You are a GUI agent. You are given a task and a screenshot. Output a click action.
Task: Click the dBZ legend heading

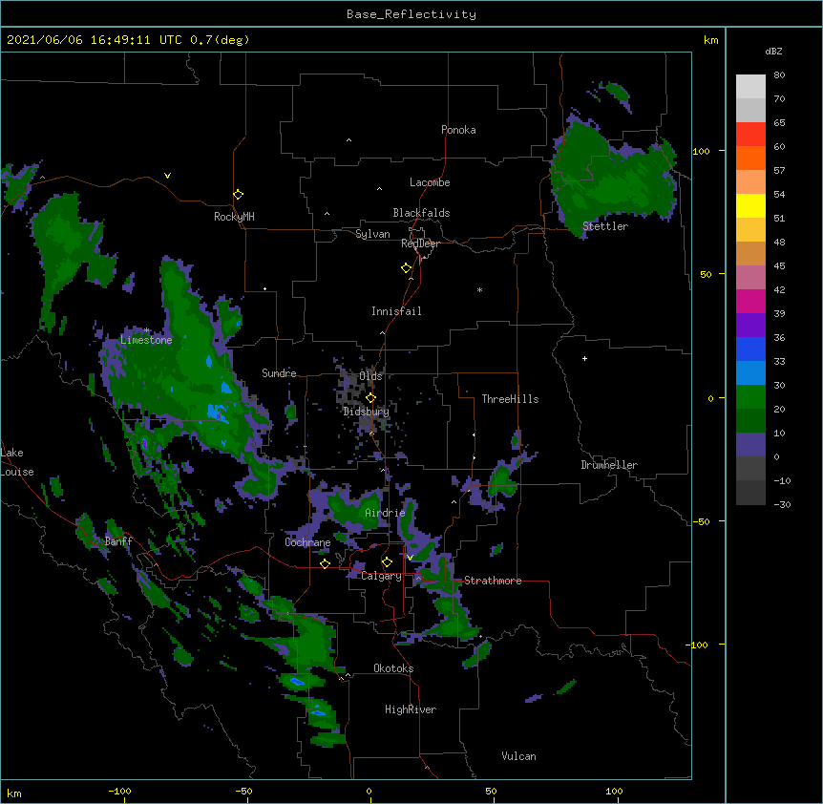[x=773, y=51]
